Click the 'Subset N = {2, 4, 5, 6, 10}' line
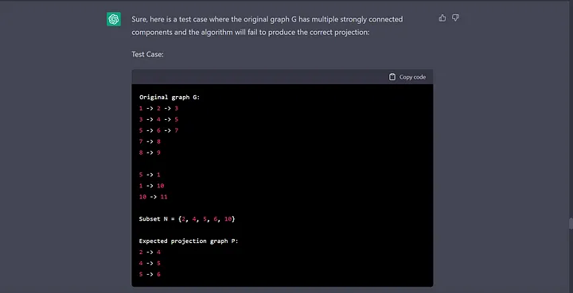The height and width of the screenshot is (293, 573). (x=187, y=219)
